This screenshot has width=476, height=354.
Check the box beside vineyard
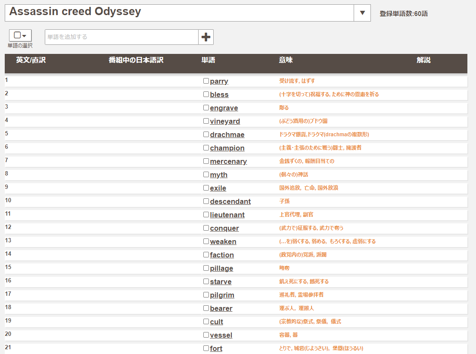click(x=206, y=121)
